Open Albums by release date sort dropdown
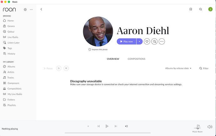The height and width of the screenshot is (136, 216). click(178, 68)
